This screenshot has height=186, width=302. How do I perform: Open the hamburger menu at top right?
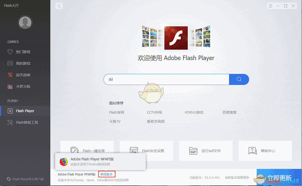271,6
